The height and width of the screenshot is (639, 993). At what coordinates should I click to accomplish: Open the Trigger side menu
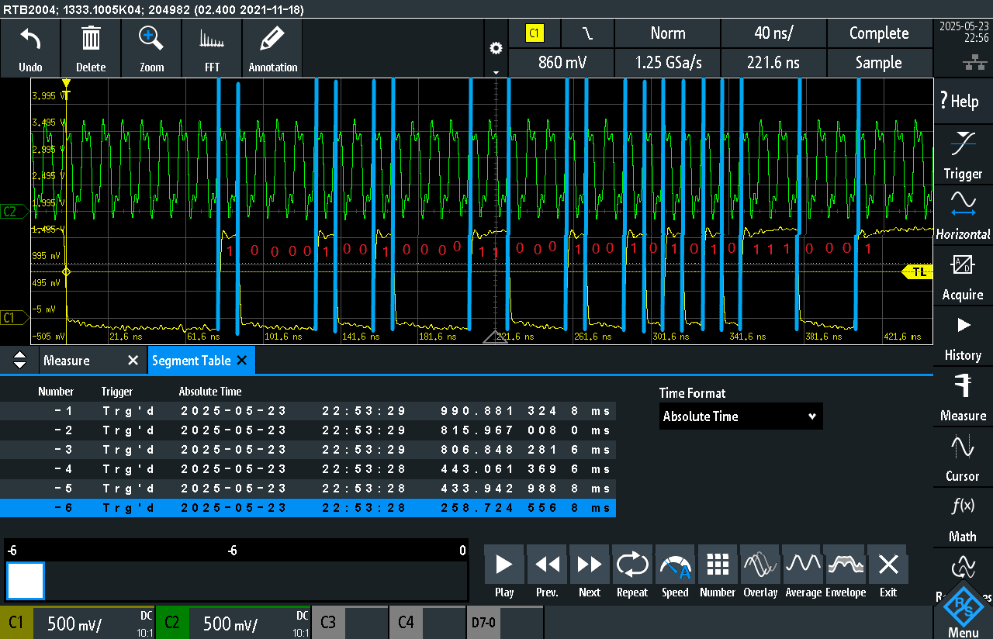963,156
